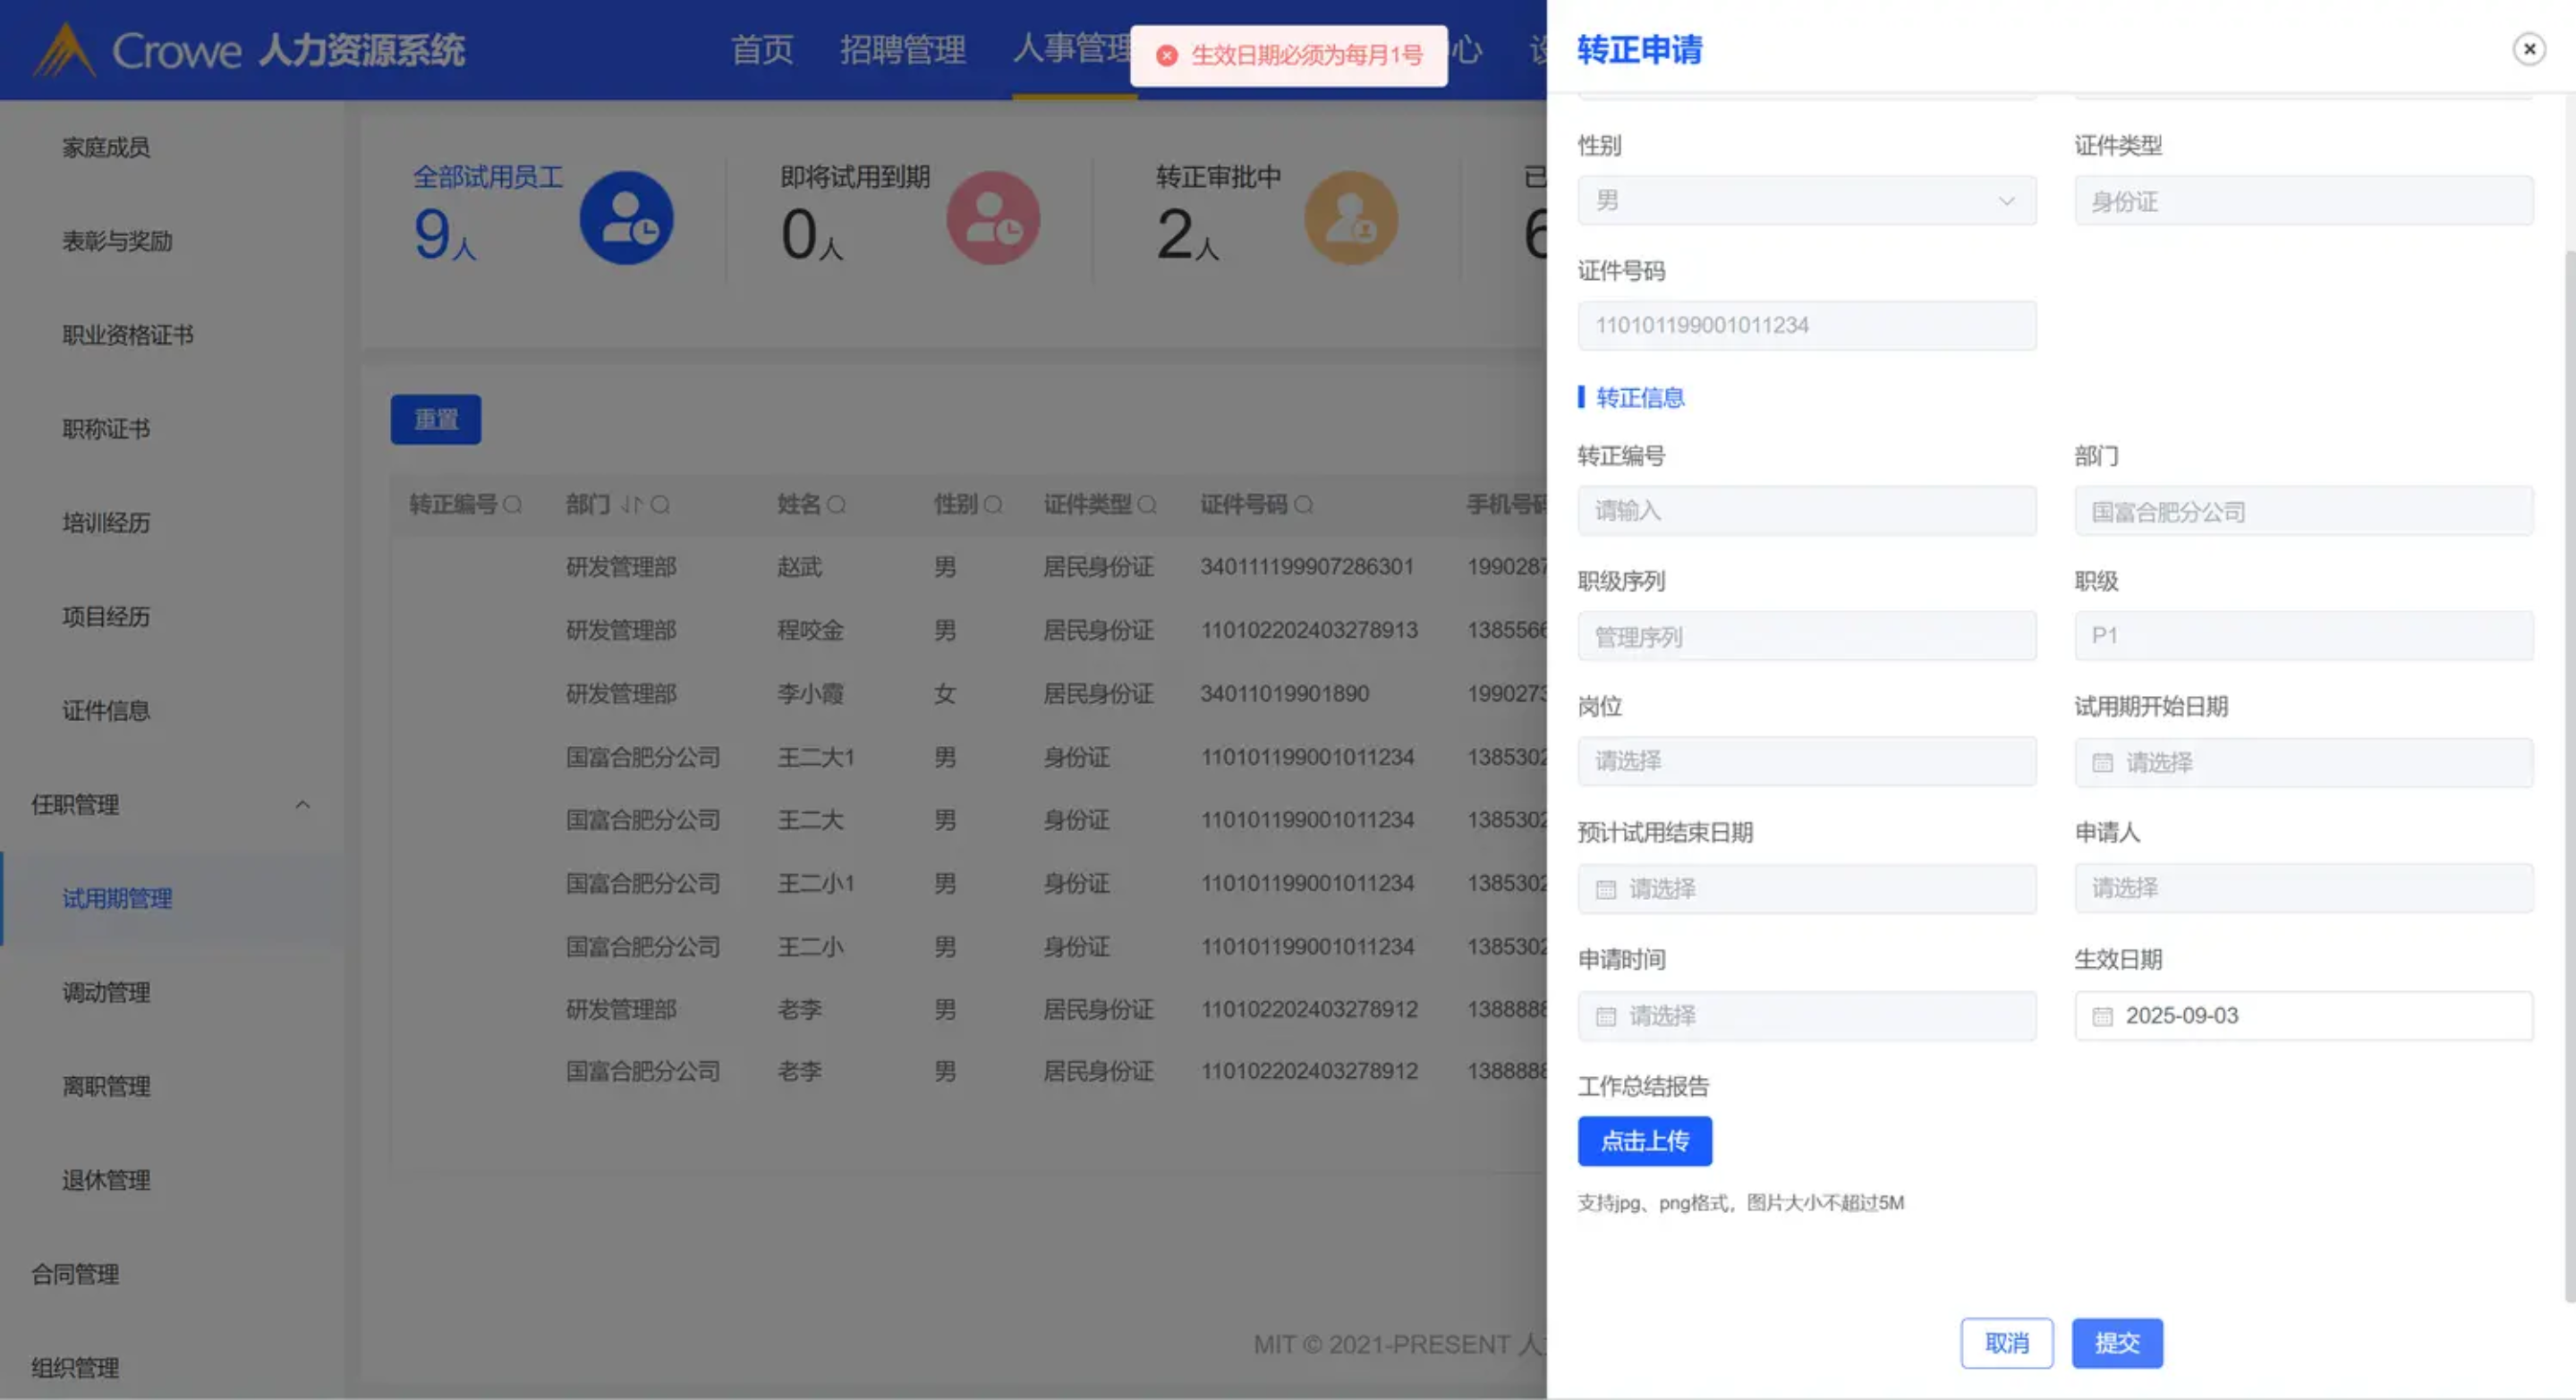
Task: Click calendar icon in 生效日期 field
Action: pyautogui.click(x=2102, y=1017)
